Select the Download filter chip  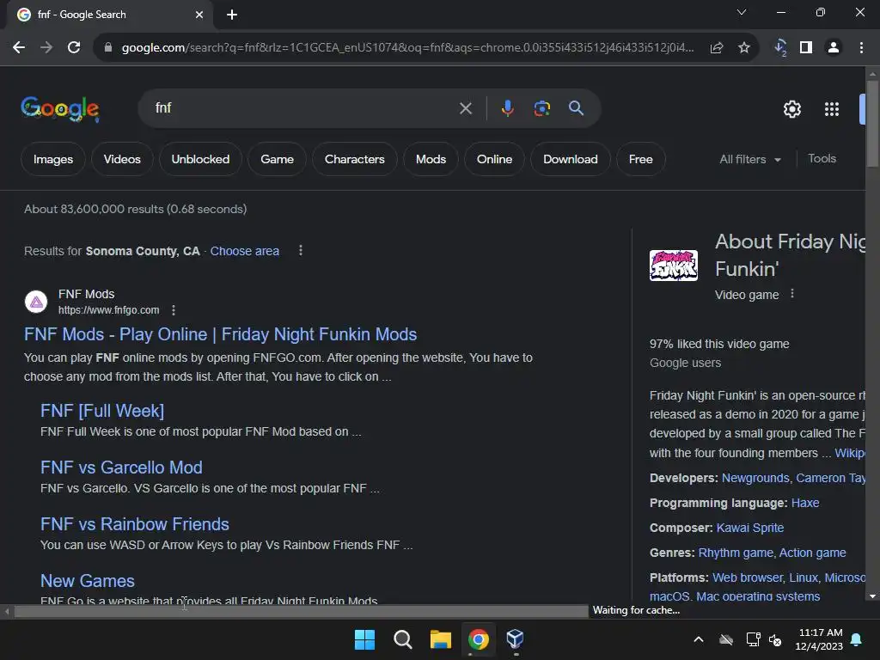(x=571, y=159)
